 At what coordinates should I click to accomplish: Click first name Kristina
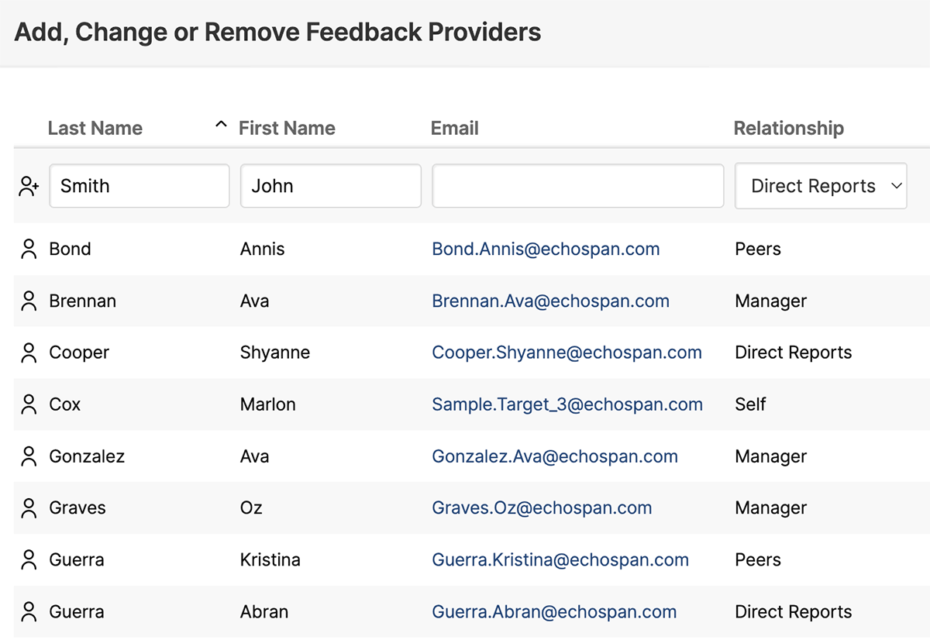(270, 559)
